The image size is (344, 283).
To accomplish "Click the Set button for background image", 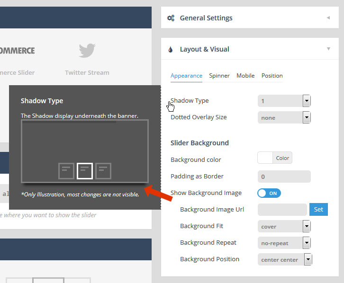I will tap(318, 210).
